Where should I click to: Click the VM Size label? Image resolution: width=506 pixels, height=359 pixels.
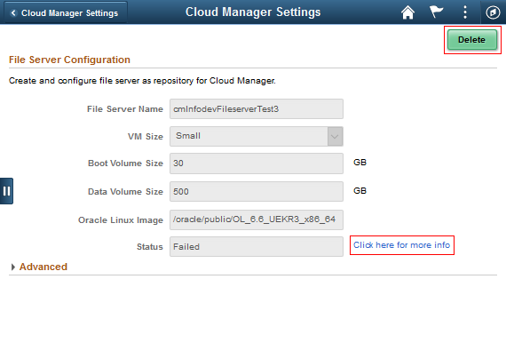click(x=146, y=137)
